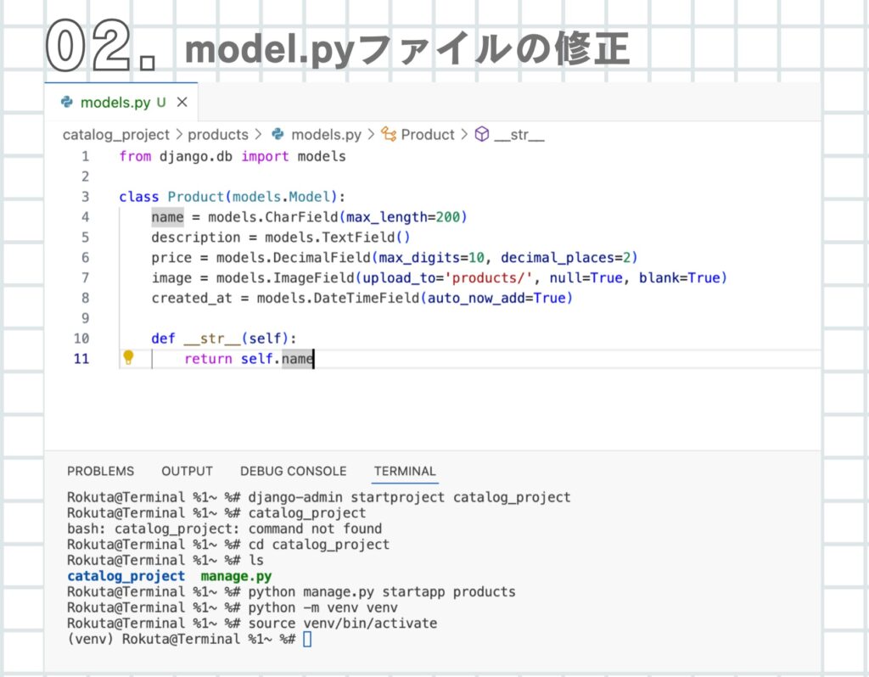Click the Python icon on models.py tab
869x677 pixels.
point(67,102)
